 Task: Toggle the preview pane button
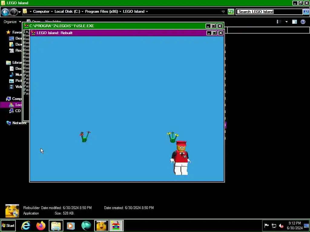pyautogui.click(x=295, y=22)
